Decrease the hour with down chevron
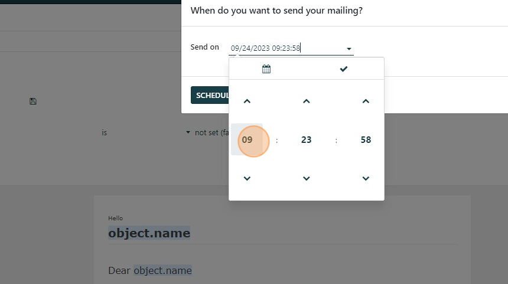The image size is (508, 284). pyautogui.click(x=247, y=178)
